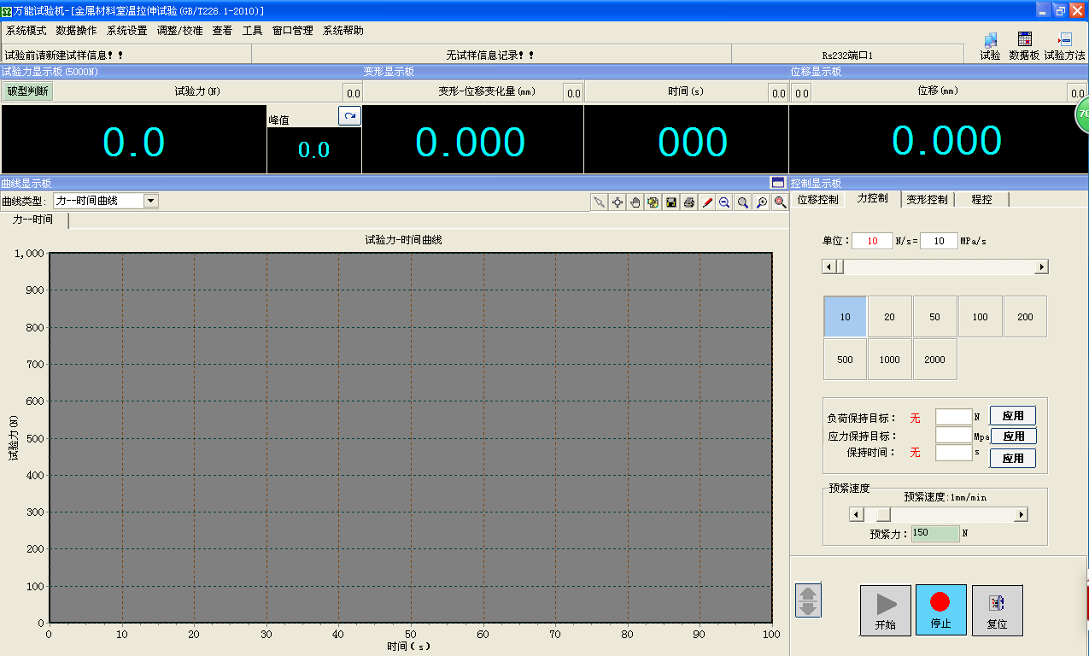Select the 10 N/s speed preset
The image size is (1089, 656).
pos(845,317)
